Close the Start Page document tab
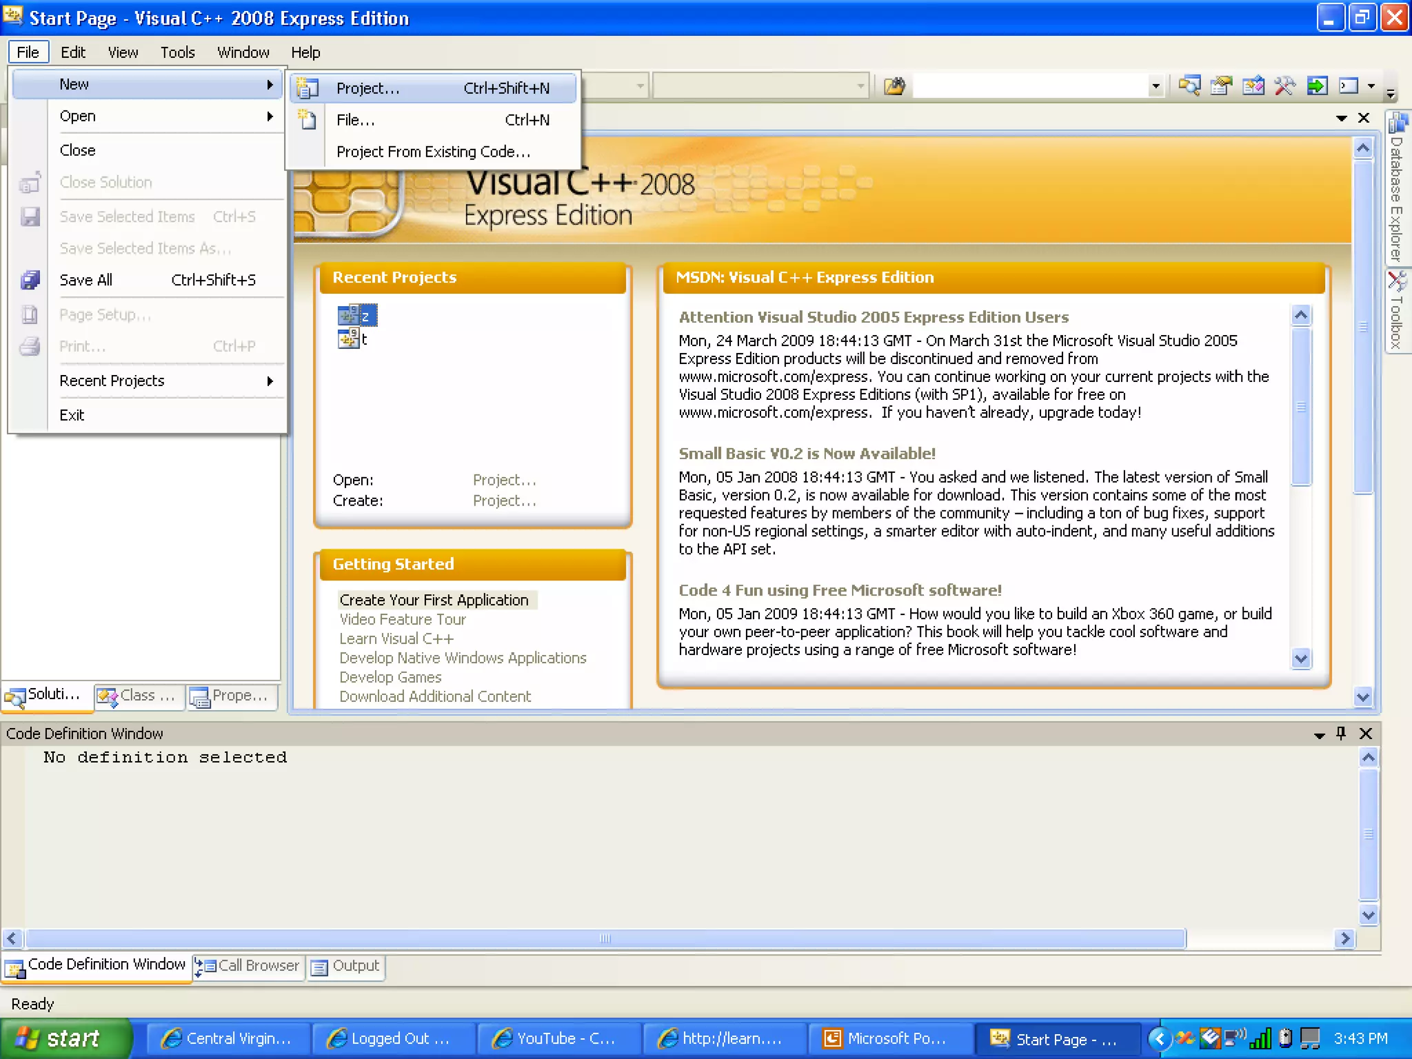 click(1364, 118)
